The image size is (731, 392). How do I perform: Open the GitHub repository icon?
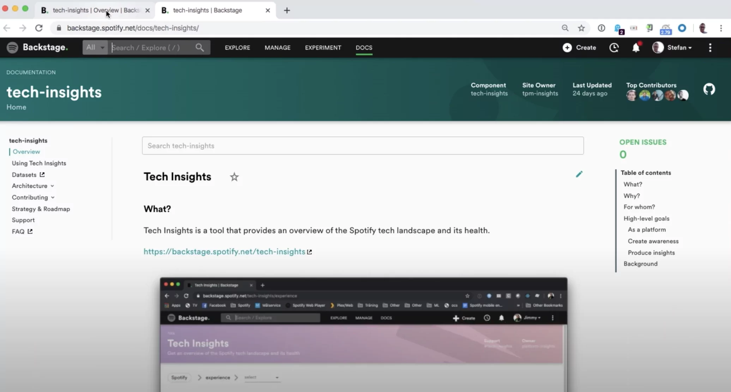[709, 89]
